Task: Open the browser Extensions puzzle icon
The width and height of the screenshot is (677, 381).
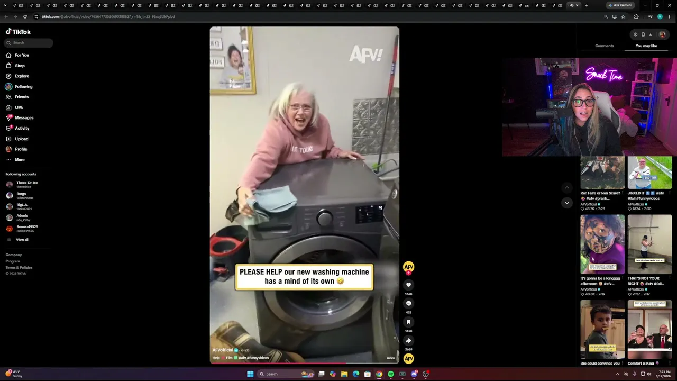Action: pos(636,16)
